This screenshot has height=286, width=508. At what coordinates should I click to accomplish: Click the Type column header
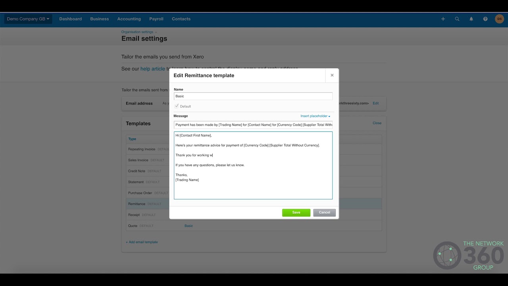(132, 139)
